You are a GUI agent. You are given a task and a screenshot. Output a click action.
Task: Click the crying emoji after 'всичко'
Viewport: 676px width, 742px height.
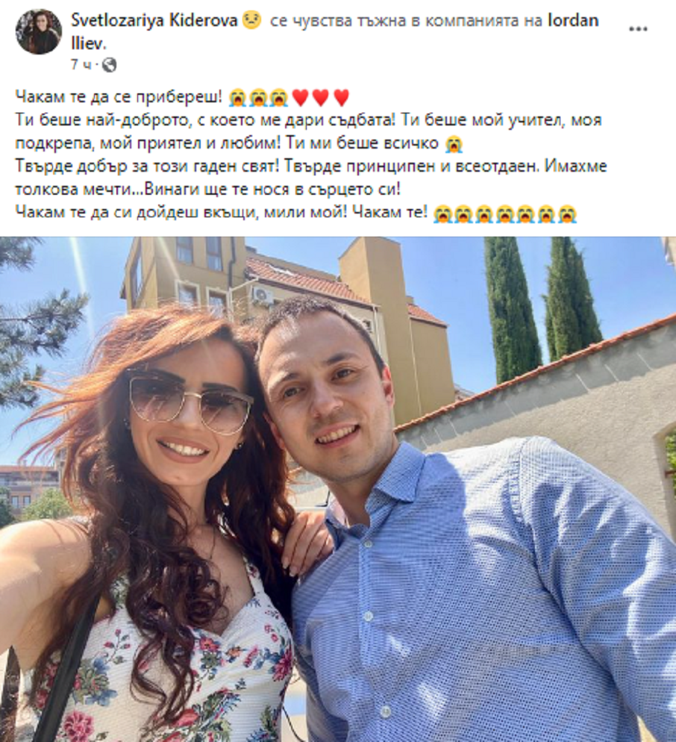(x=454, y=144)
